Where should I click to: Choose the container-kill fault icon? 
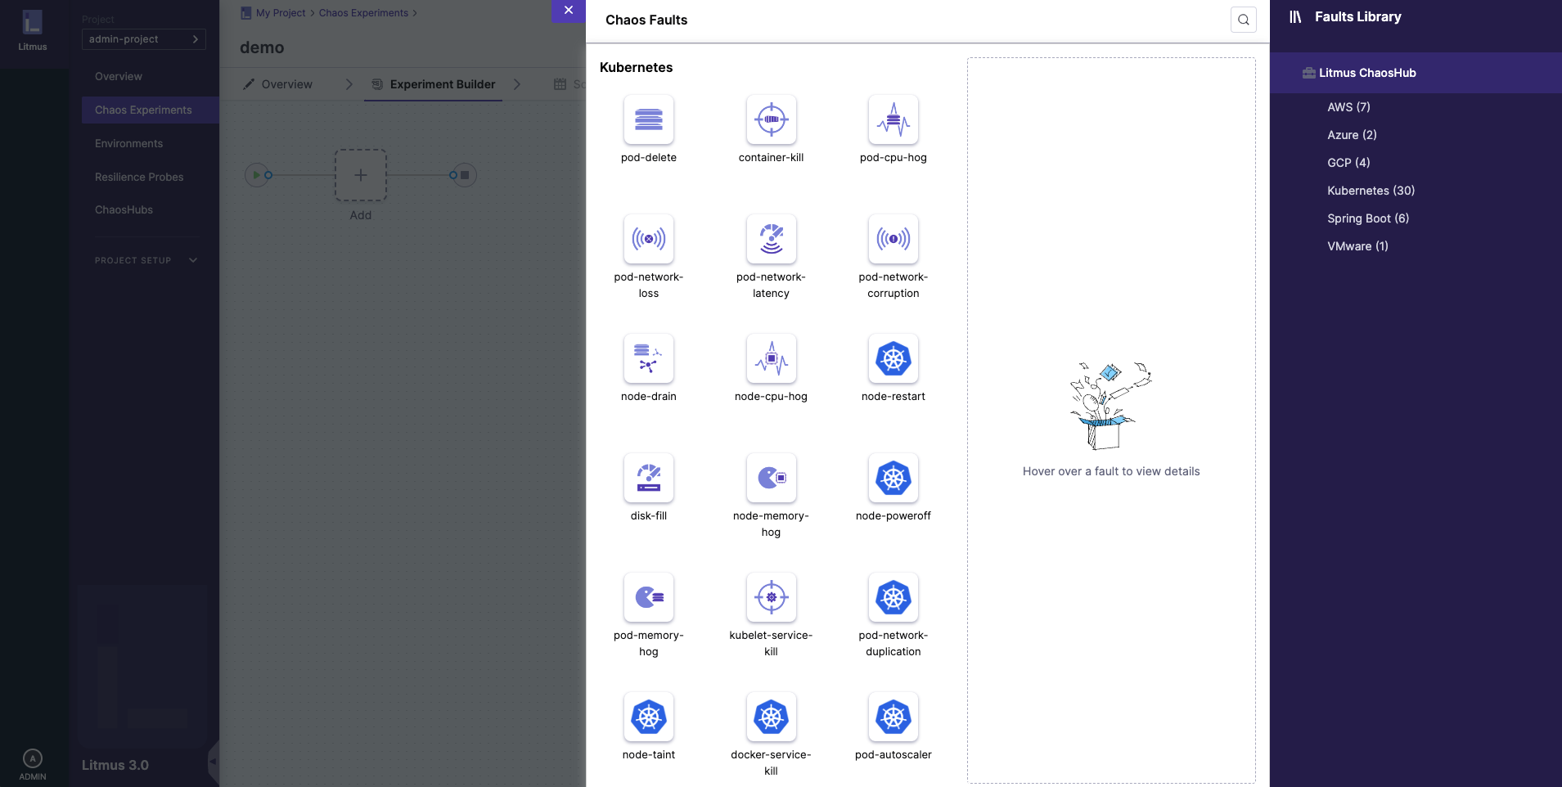771,120
